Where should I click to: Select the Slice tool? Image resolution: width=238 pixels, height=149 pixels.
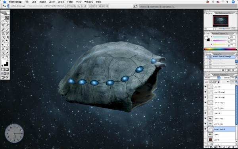point(7,25)
